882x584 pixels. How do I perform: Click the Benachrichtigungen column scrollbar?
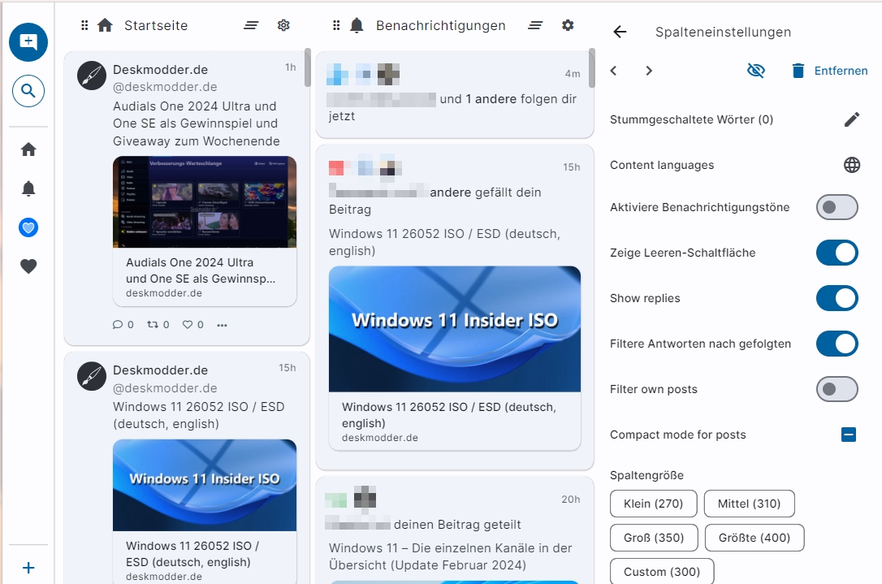coord(592,67)
